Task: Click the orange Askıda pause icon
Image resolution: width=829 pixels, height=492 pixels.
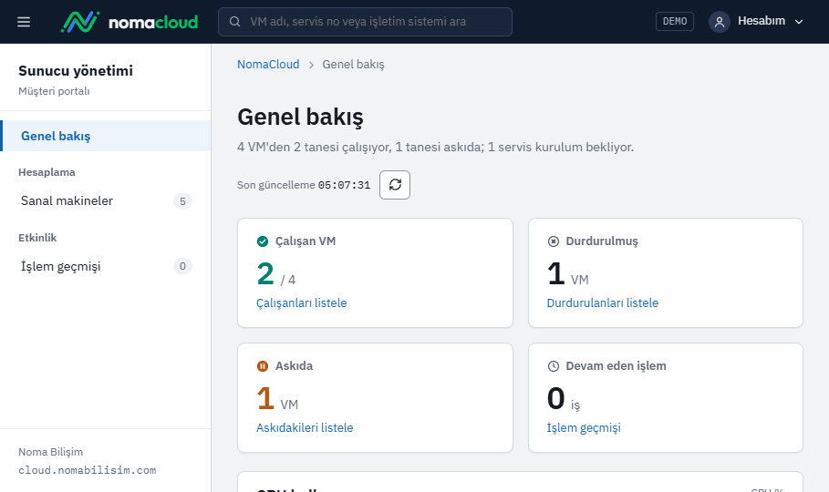Action: 263,366
